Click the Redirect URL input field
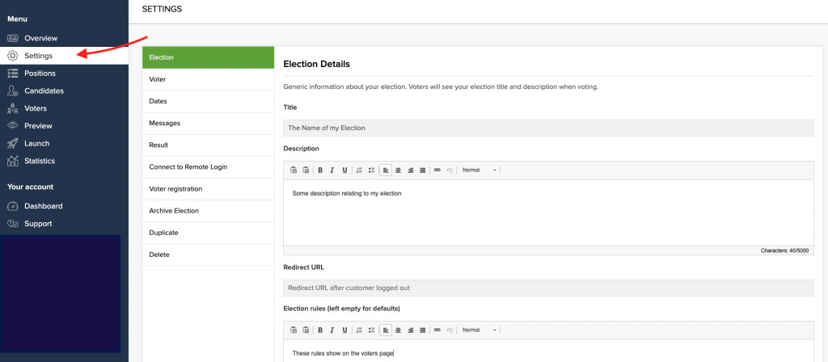This screenshot has width=828, height=362. 548,288
